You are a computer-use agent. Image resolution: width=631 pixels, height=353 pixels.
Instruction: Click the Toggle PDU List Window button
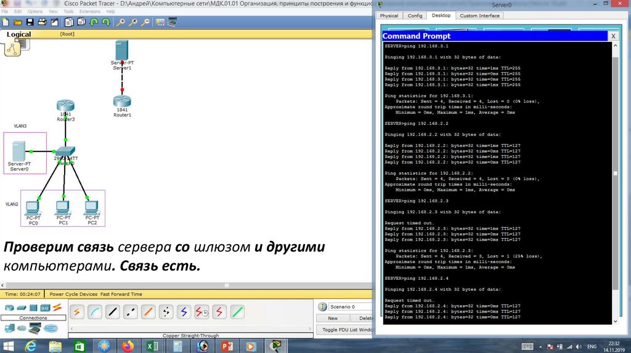pos(345,330)
